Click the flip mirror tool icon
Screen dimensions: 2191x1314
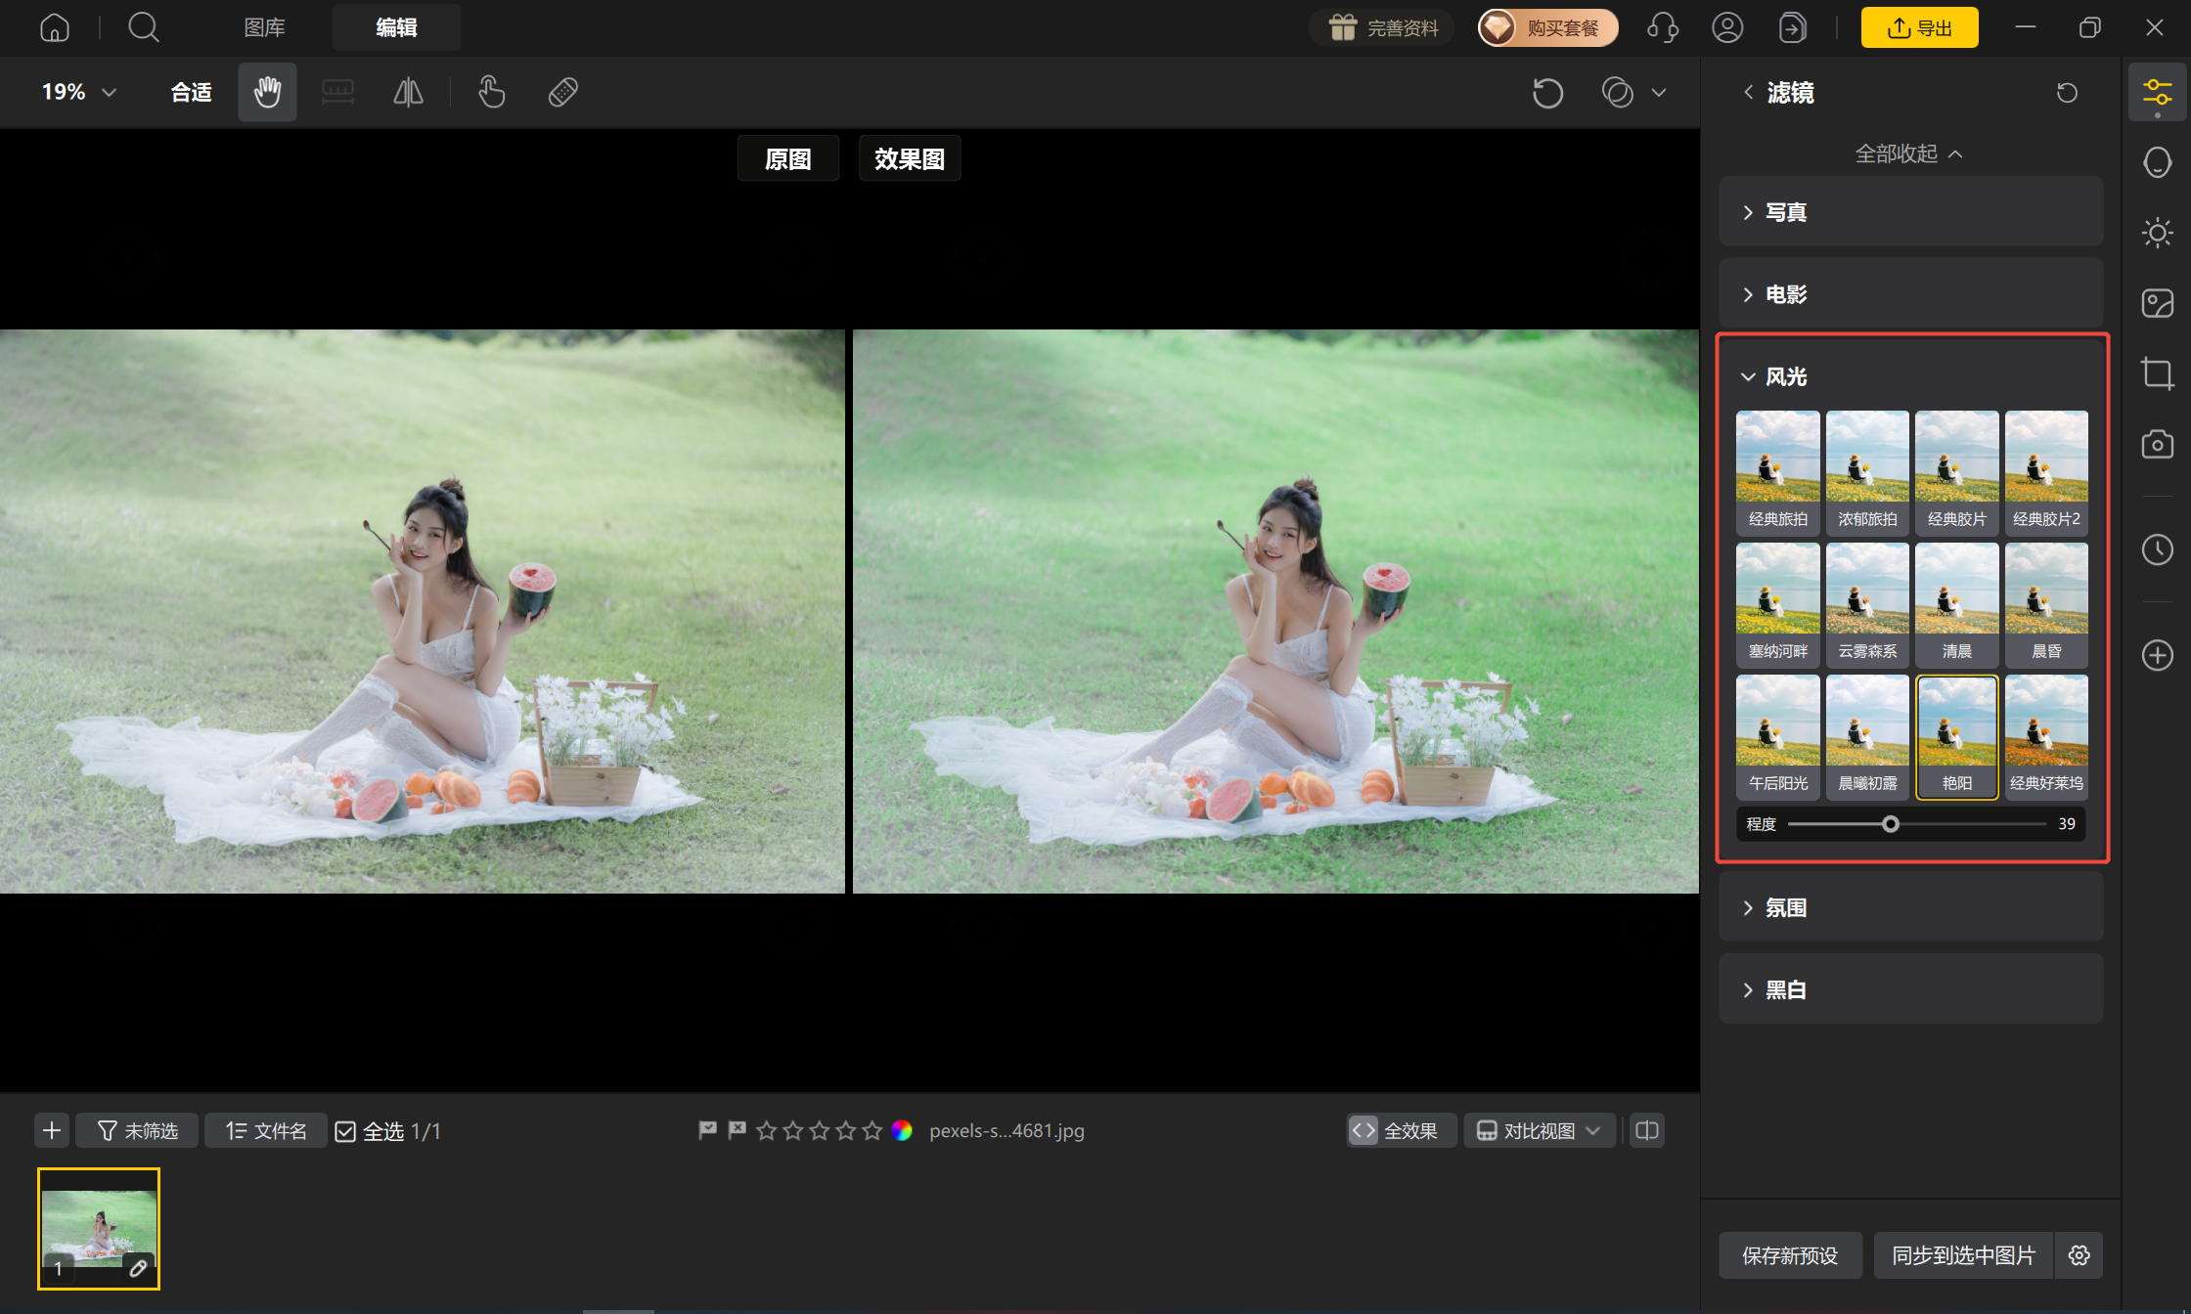[x=408, y=92]
